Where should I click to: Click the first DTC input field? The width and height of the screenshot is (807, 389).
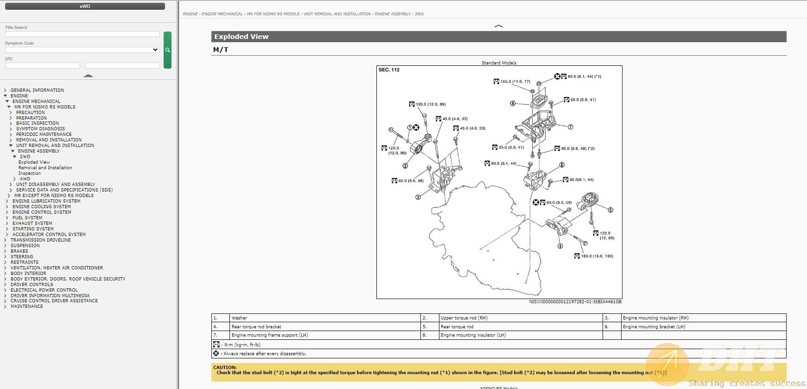click(x=43, y=66)
